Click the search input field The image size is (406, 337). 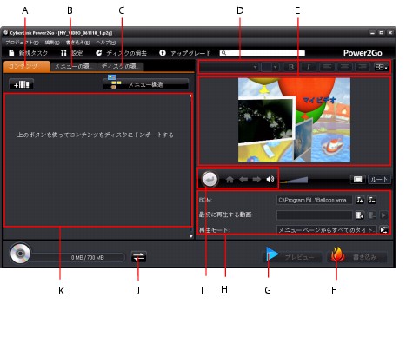point(263,53)
